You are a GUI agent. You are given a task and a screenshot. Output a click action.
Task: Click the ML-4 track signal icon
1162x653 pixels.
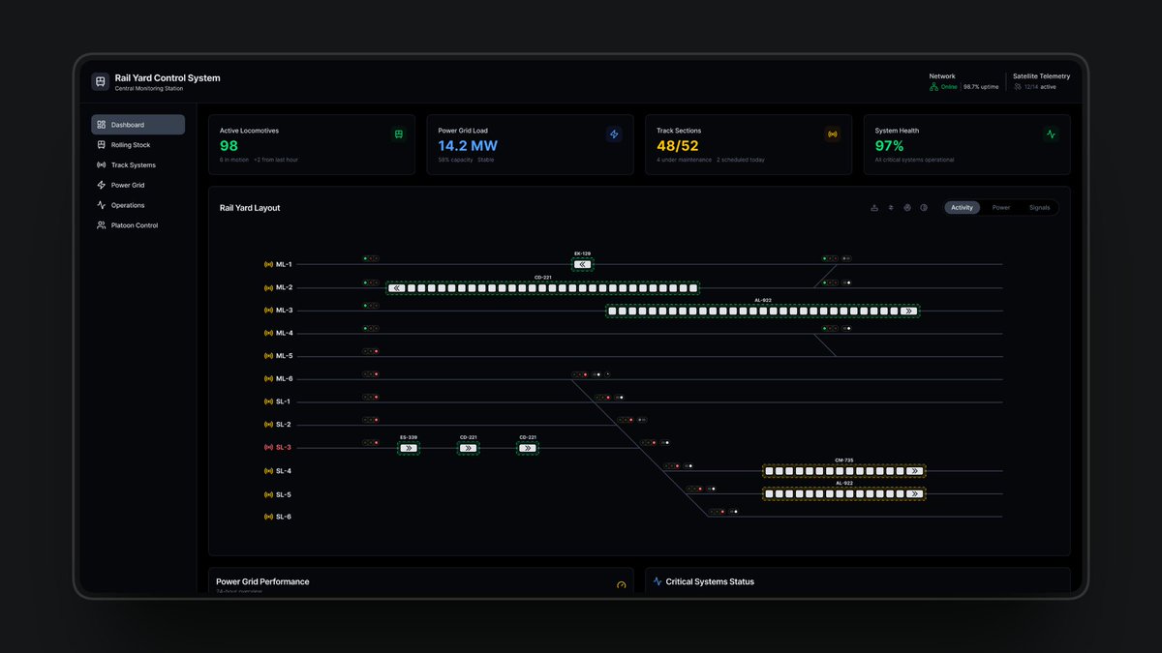269,333
